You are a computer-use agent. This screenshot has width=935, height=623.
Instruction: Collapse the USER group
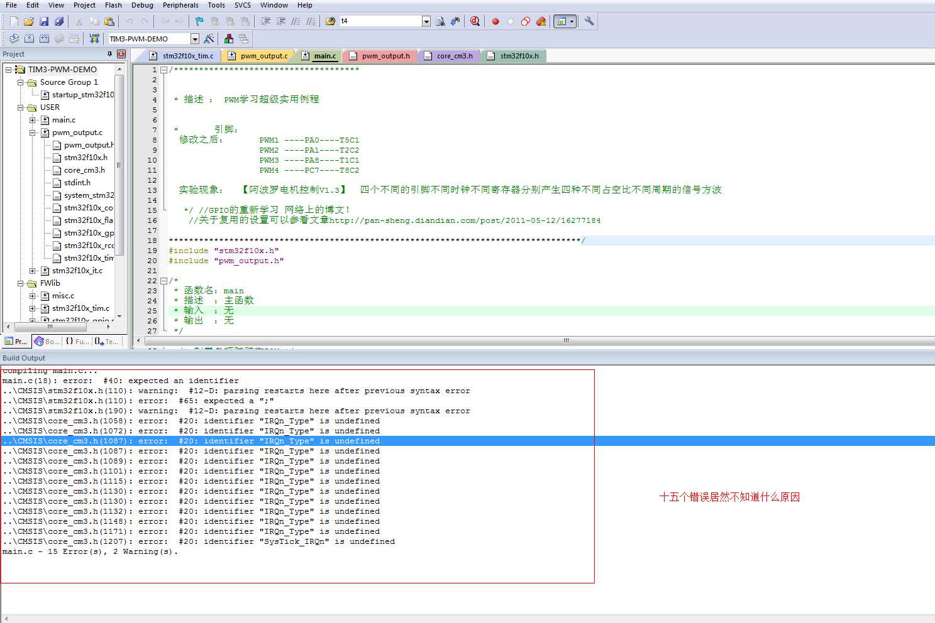click(x=21, y=107)
